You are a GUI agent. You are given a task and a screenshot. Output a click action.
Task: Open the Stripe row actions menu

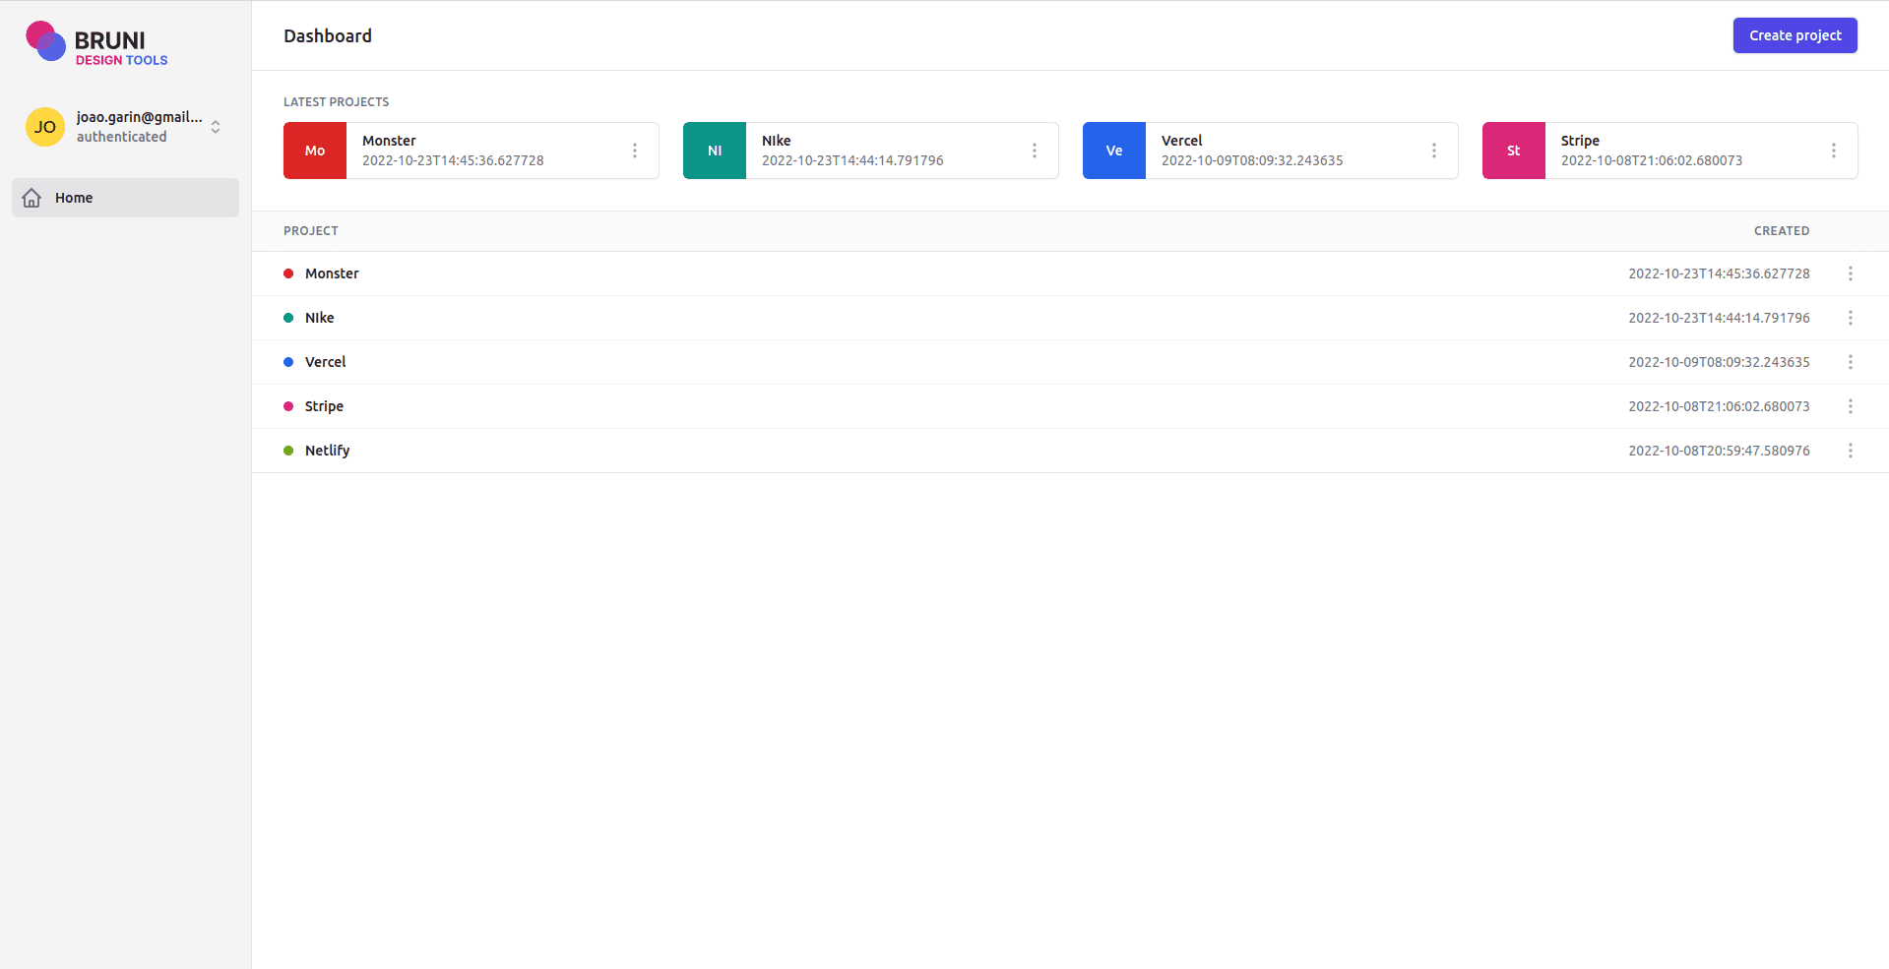pos(1851,406)
